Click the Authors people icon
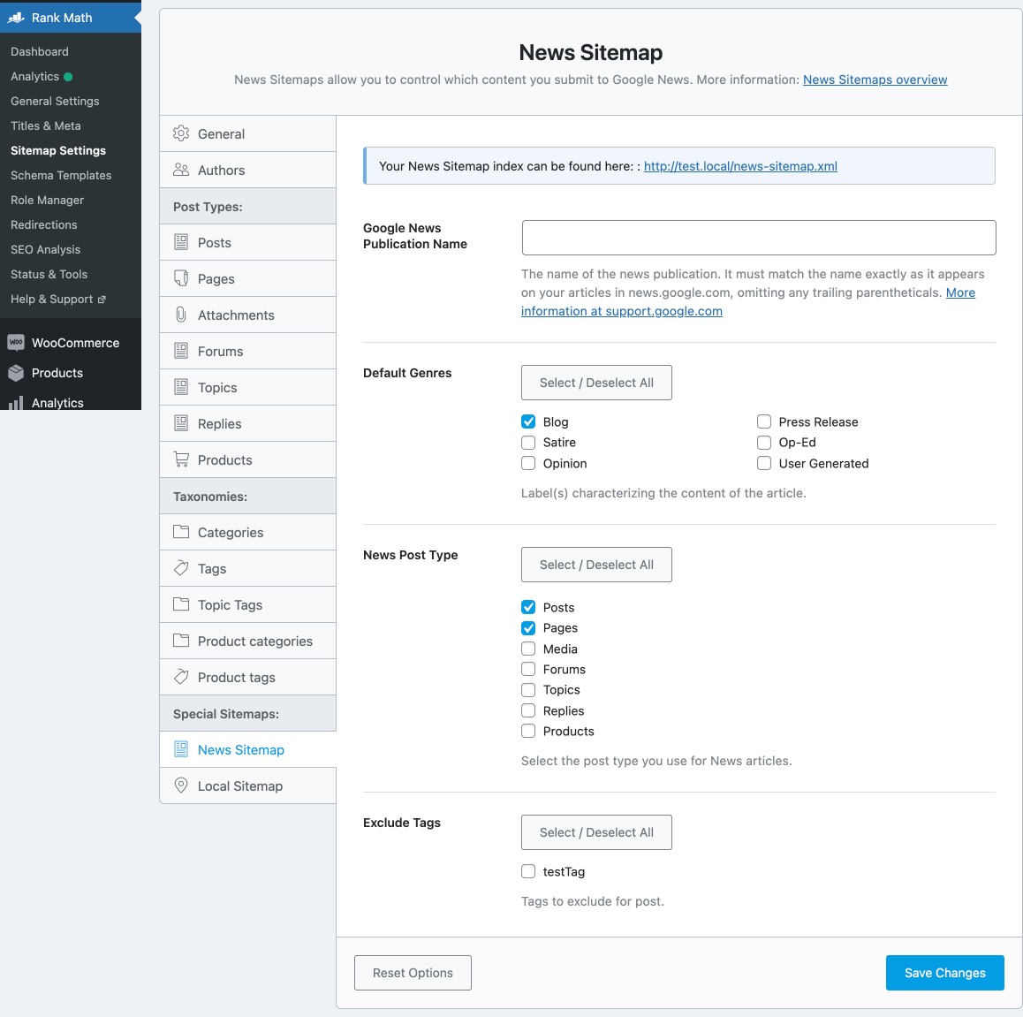The width and height of the screenshot is (1023, 1017). 181,170
